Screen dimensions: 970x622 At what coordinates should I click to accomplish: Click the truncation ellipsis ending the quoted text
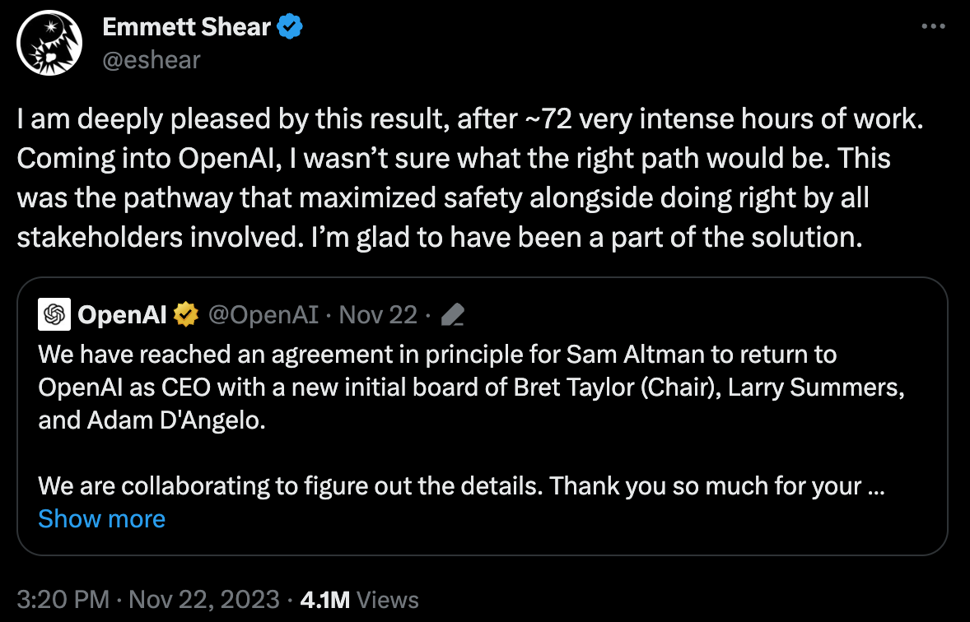pos(876,485)
